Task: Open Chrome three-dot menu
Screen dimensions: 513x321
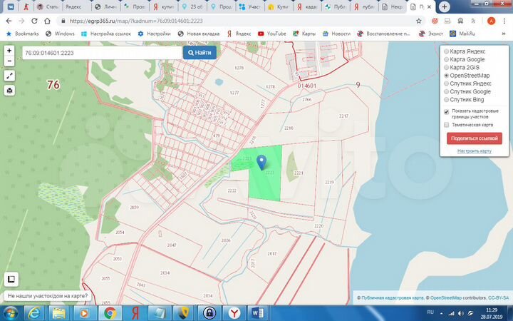Action: (x=504, y=21)
